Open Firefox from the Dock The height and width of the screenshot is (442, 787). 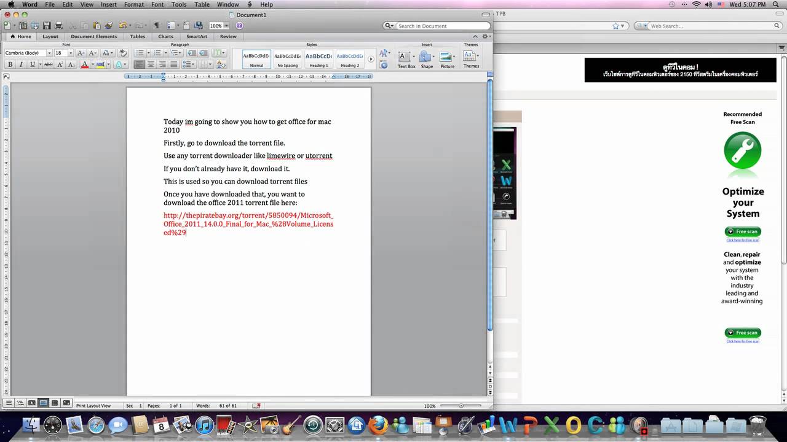click(x=378, y=425)
